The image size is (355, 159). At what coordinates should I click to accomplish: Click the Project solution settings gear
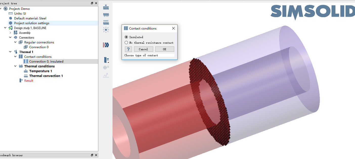[x=11, y=23]
